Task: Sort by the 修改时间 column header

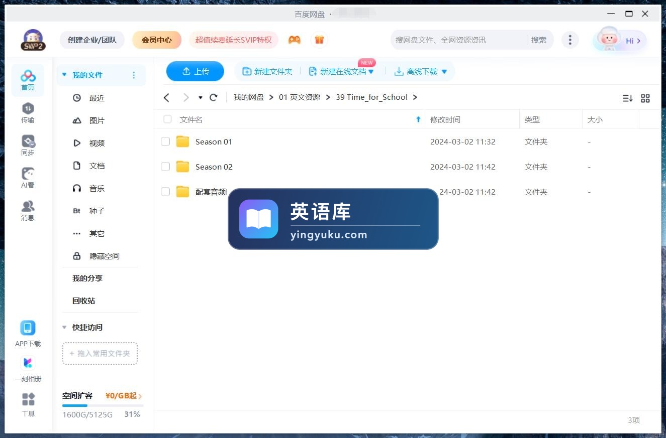Action: pos(445,119)
